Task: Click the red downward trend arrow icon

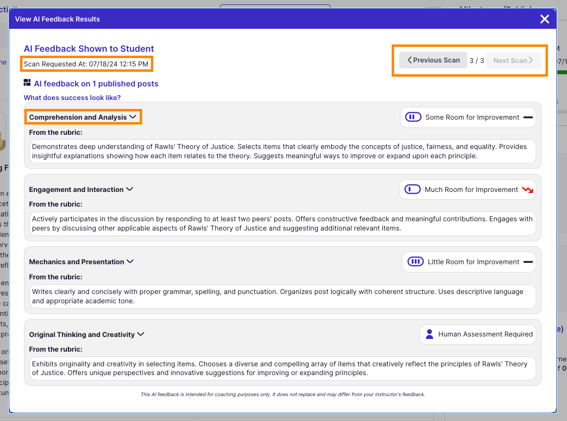Action: [527, 189]
